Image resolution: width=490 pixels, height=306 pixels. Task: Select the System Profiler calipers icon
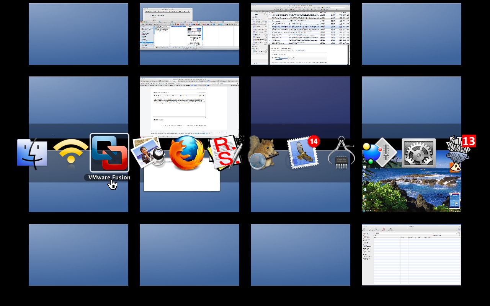click(x=341, y=153)
